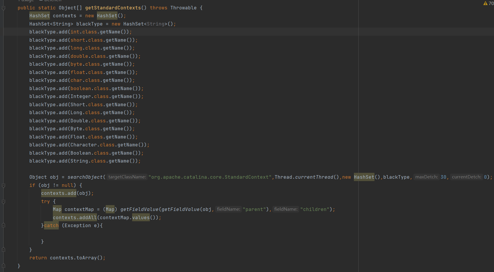Click the highlighted catch keyword
This screenshot has width=494, height=272.
pos(51,226)
